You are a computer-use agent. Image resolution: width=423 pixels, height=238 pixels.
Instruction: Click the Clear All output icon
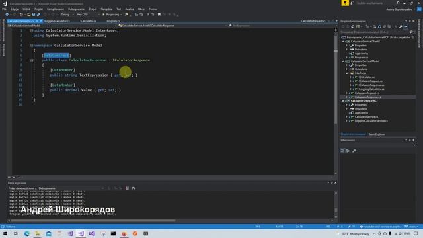(x=128, y=188)
